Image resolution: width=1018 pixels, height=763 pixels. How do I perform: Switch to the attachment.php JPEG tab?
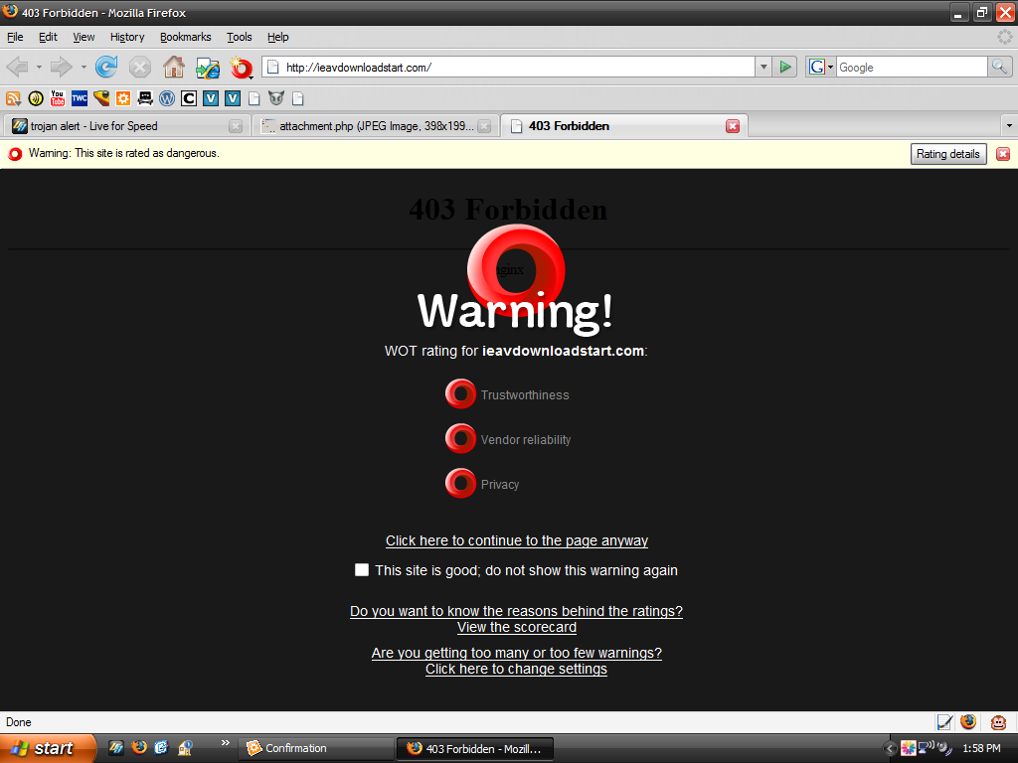[x=375, y=126]
